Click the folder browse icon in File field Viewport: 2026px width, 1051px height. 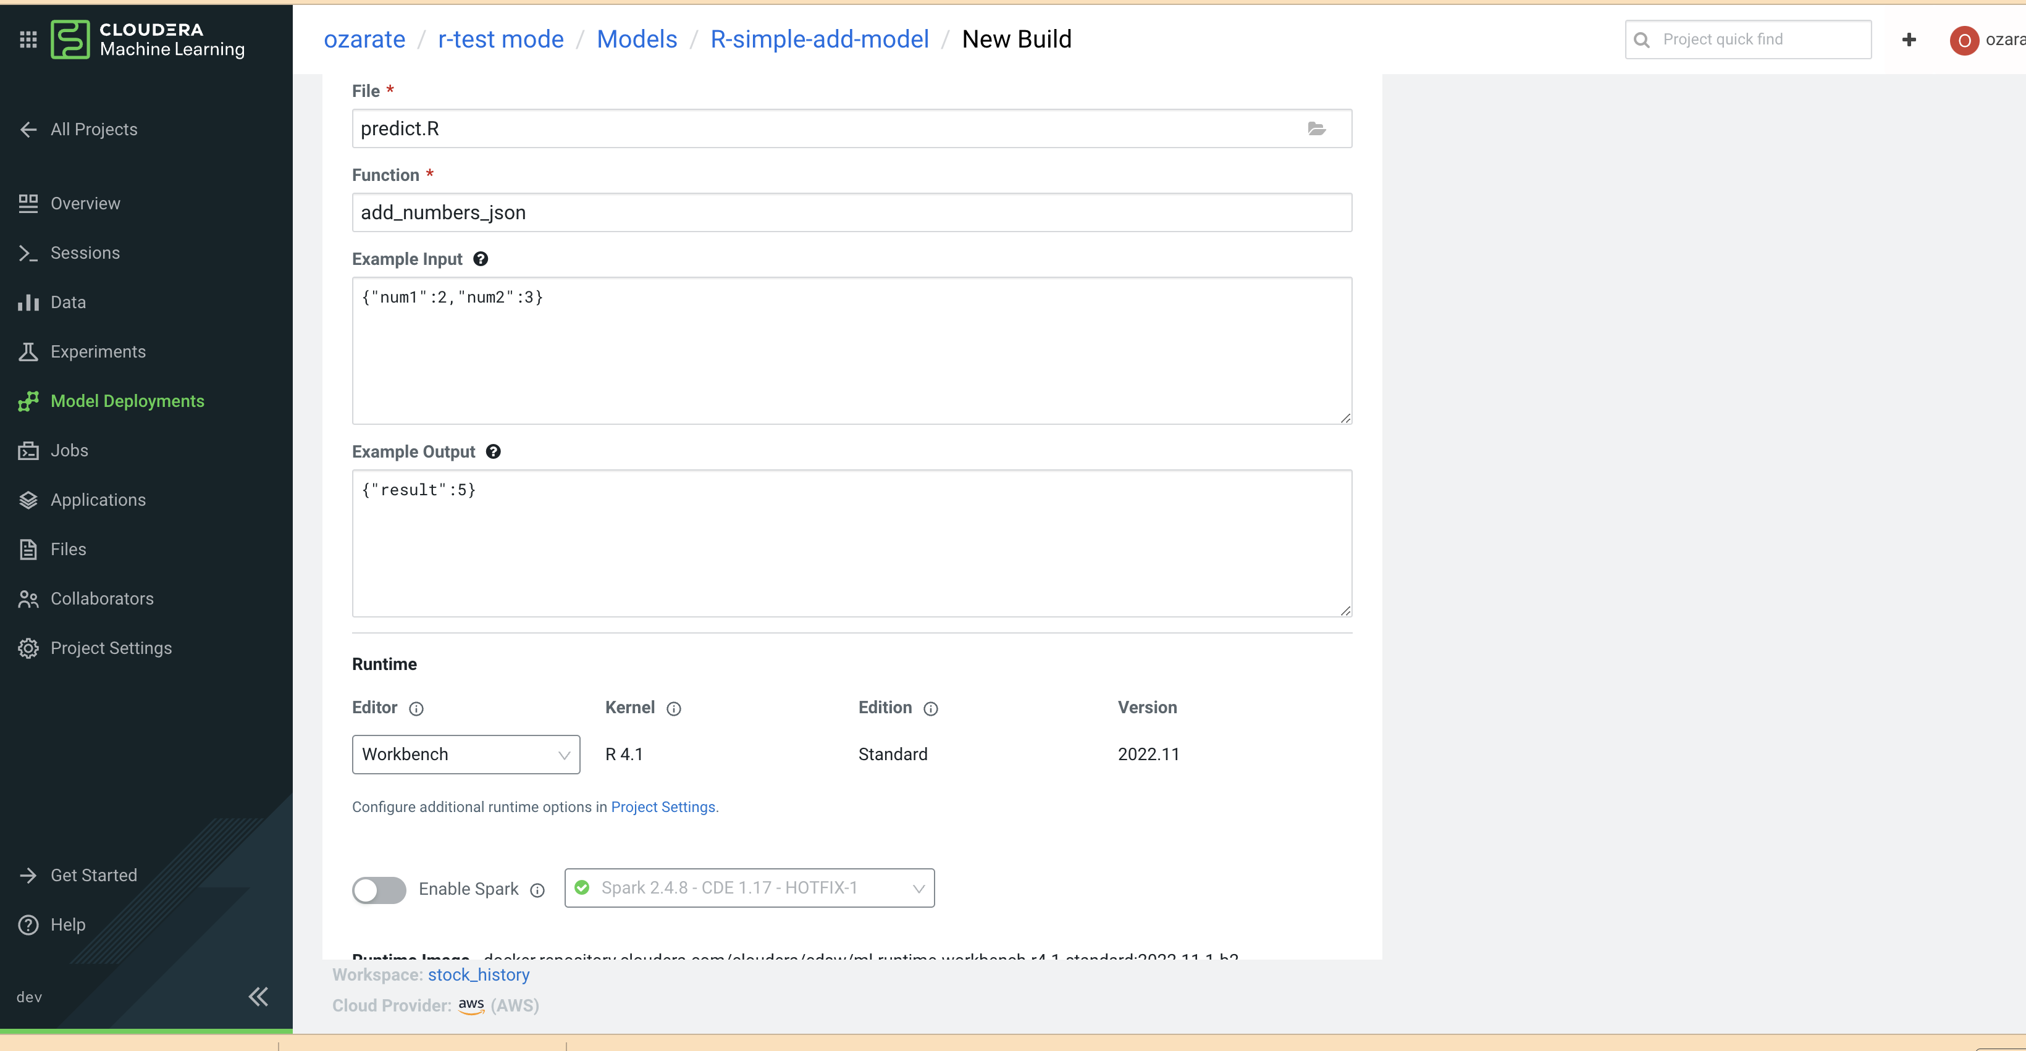(x=1316, y=128)
